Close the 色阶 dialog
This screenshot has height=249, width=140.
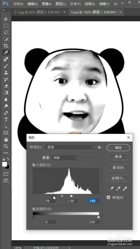(129, 138)
